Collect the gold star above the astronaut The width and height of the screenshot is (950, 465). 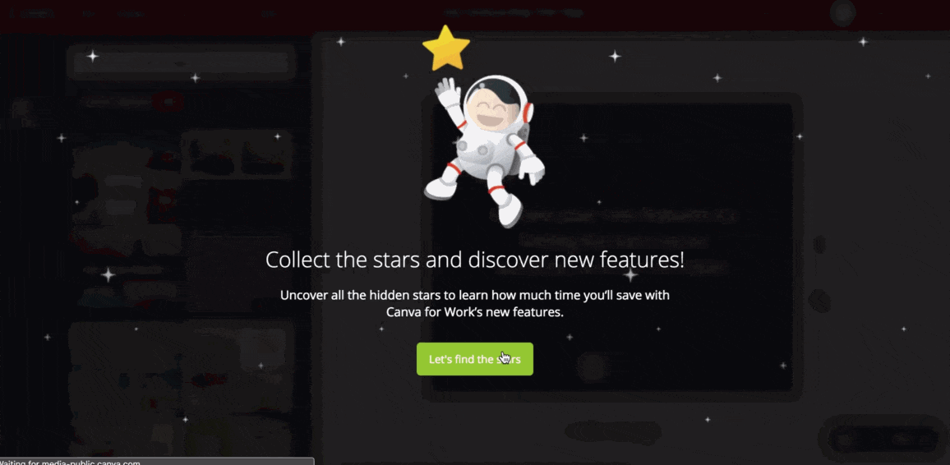[x=446, y=48]
